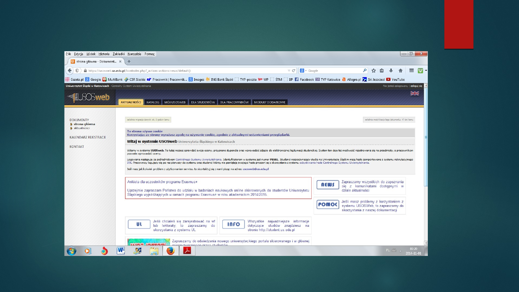Open KALENDARZ REJESTRACJI in the sidebar

pyautogui.click(x=88, y=137)
